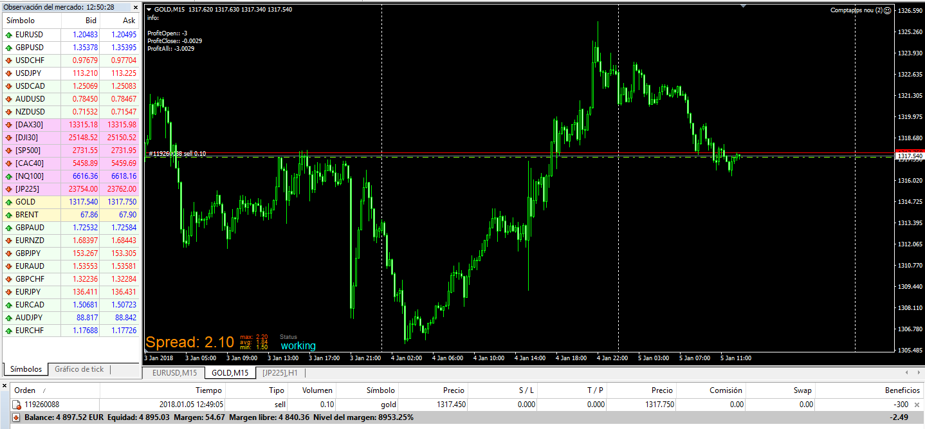Click the EURAUD arrow icon

click(x=9, y=266)
